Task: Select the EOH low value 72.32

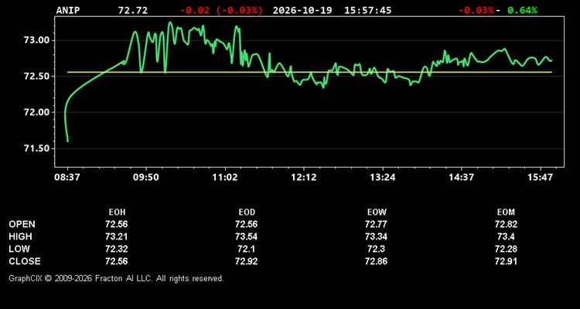Action: [117, 249]
